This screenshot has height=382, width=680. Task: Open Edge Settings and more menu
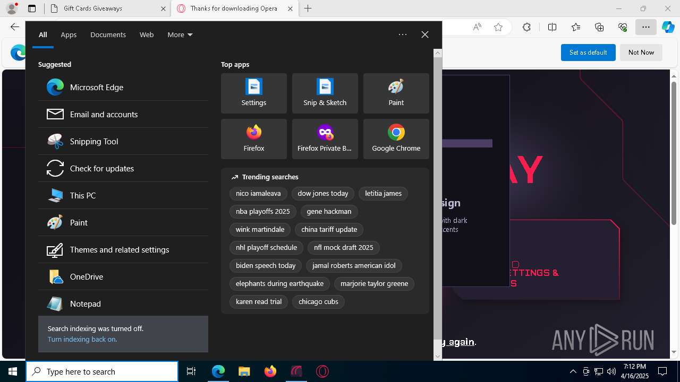click(x=646, y=27)
